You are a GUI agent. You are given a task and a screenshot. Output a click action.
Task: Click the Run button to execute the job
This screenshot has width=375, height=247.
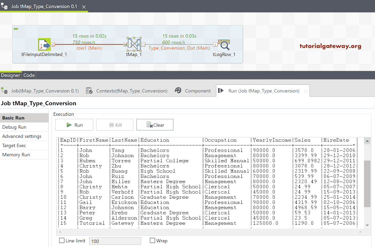click(74, 125)
